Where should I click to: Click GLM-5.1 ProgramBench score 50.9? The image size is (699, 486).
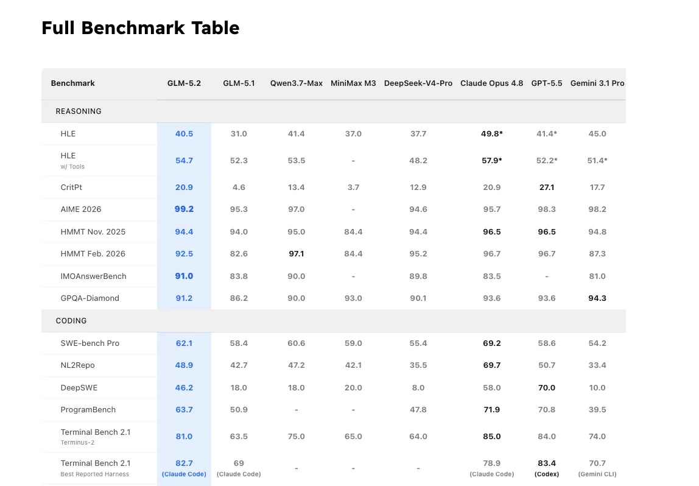click(x=239, y=410)
